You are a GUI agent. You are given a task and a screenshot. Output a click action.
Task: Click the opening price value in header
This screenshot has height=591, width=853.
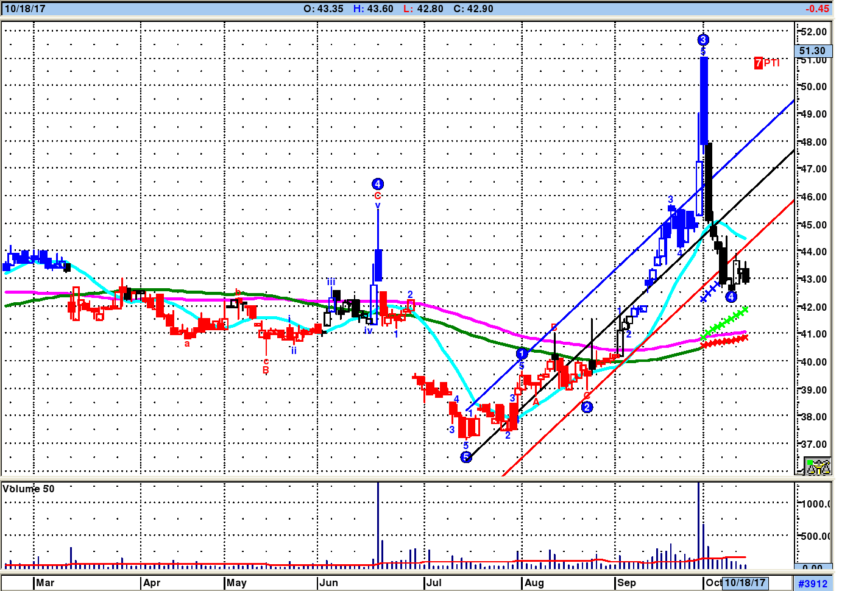[330, 9]
